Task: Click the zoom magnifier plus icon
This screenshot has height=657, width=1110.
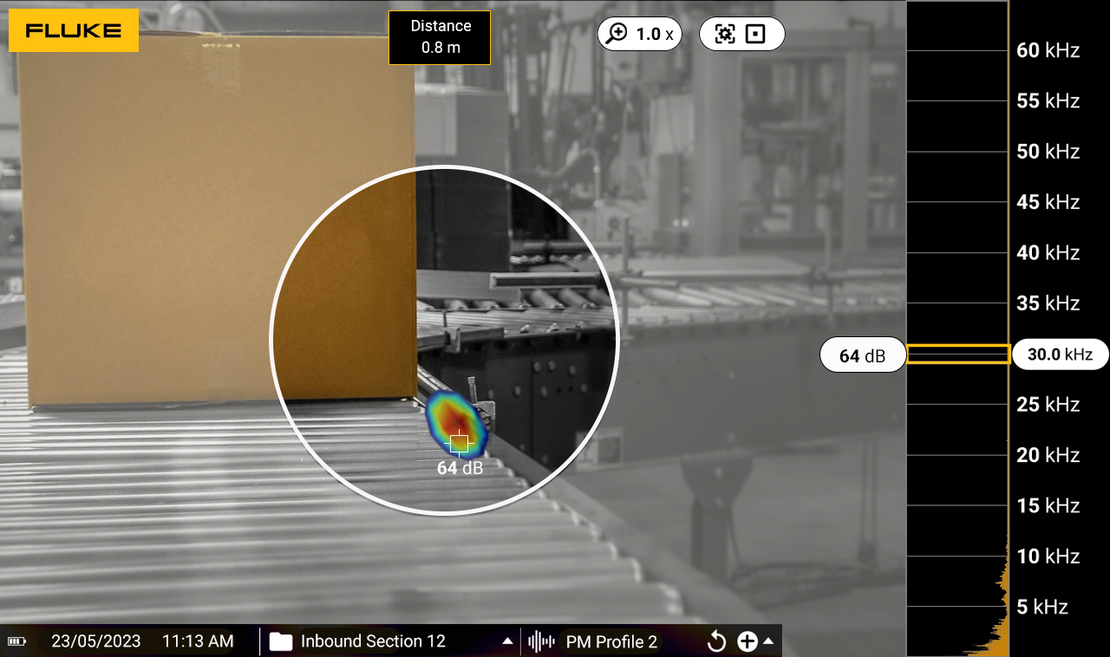Action: (x=617, y=34)
